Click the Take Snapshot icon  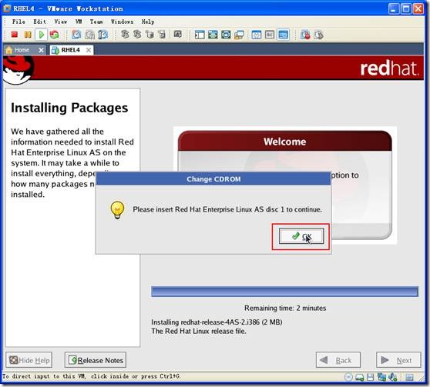click(76, 35)
